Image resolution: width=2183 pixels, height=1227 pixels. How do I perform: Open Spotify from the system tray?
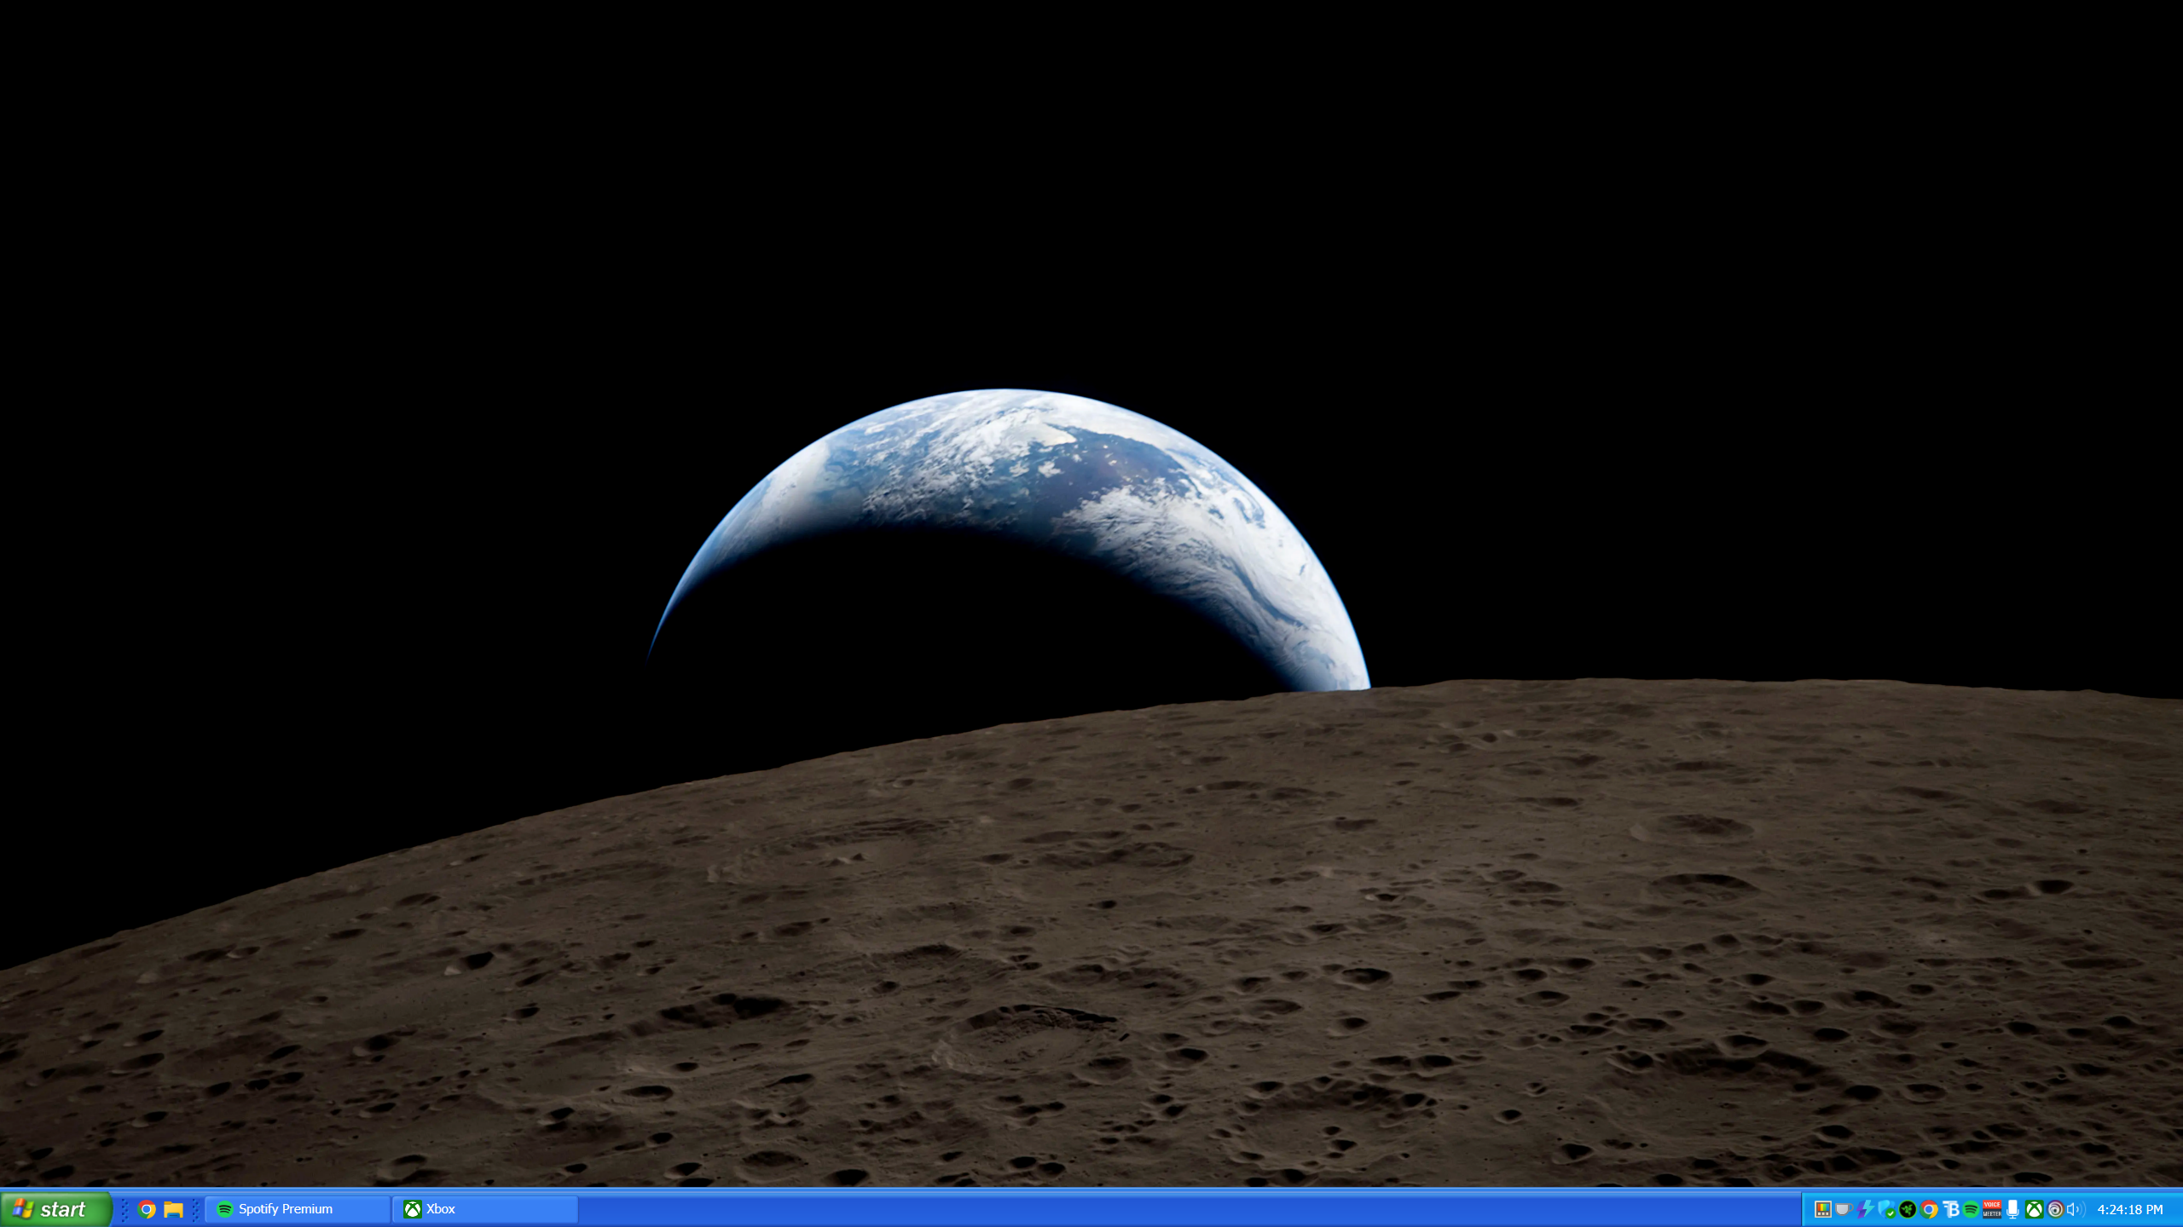click(x=1972, y=1209)
